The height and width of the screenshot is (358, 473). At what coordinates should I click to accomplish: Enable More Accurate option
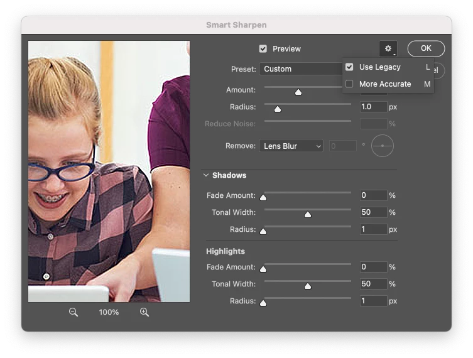tap(349, 84)
